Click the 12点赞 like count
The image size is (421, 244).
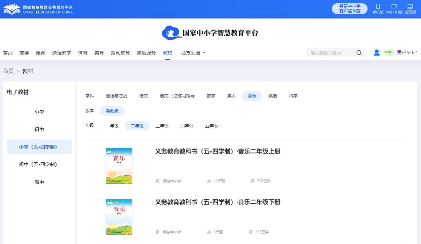coord(219,181)
